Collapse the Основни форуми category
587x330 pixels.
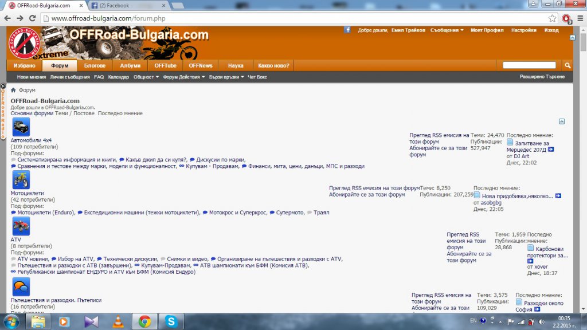(x=562, y=121)
